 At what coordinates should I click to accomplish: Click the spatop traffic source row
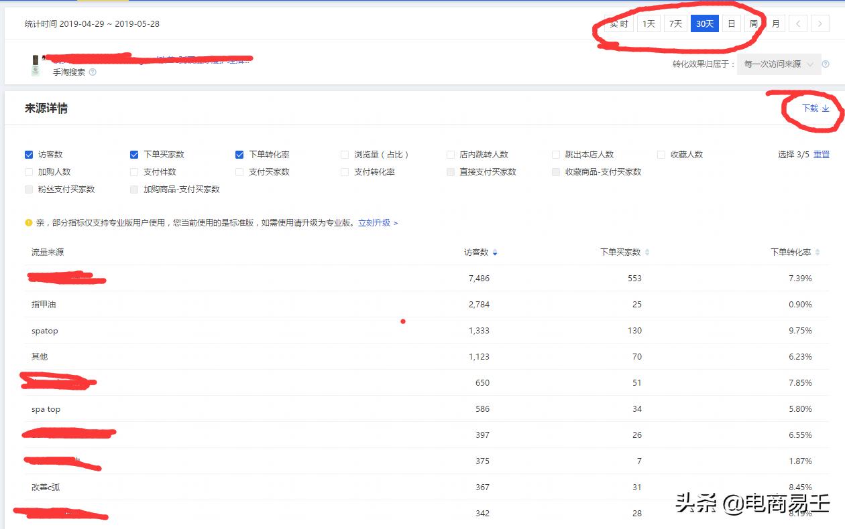[45, 331]
